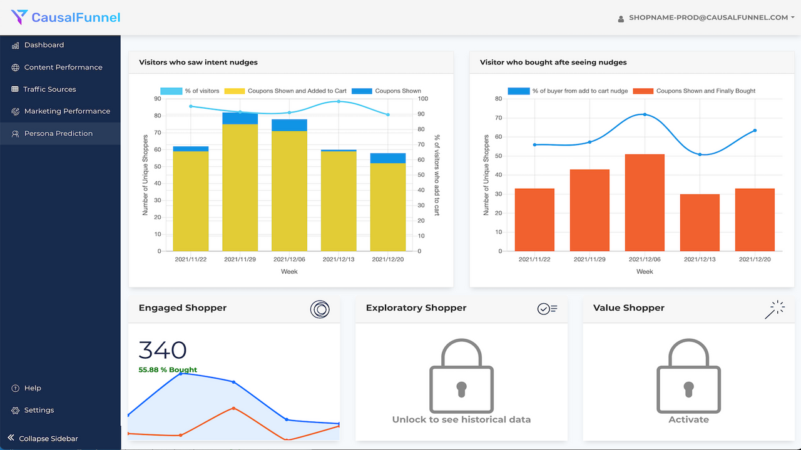Select Persona Prediction menu item

[x=60, y=134]
